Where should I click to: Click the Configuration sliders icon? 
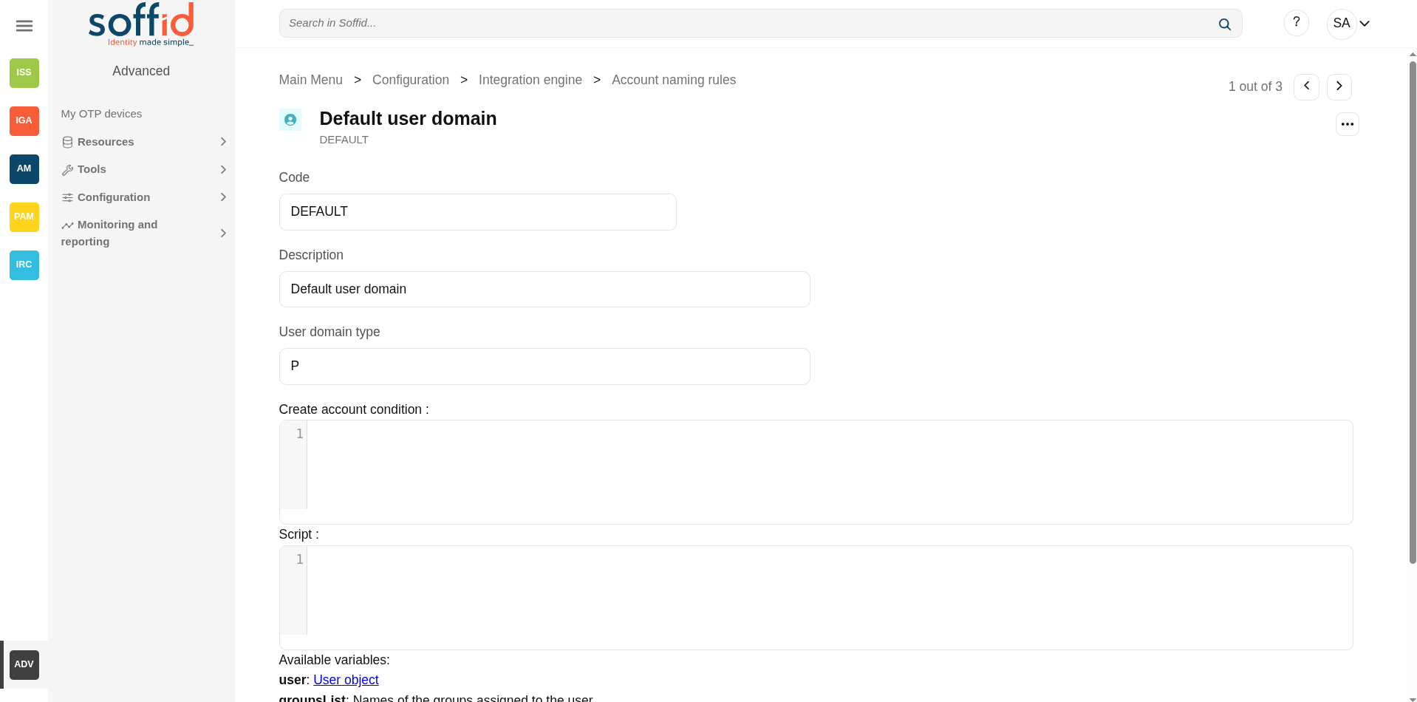67,198
